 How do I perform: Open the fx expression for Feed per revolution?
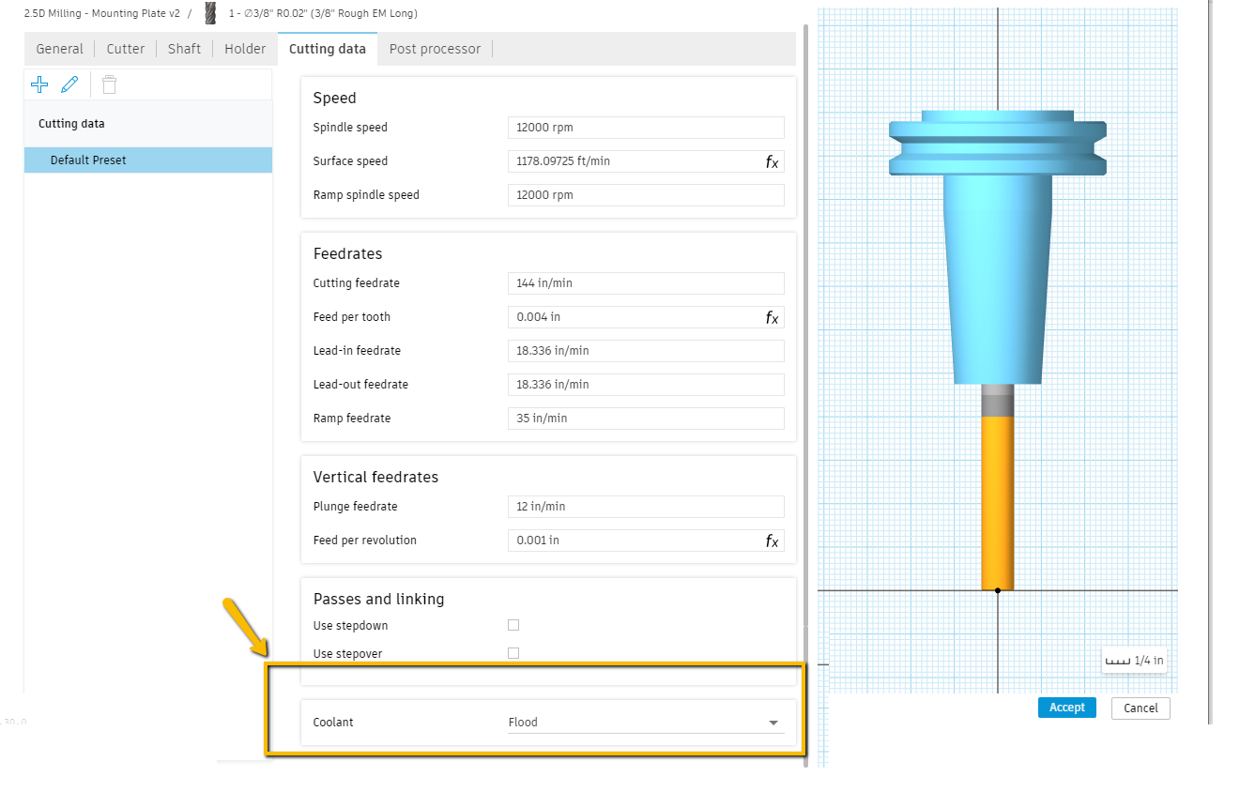pyautogui.click(x=773, y=541)
